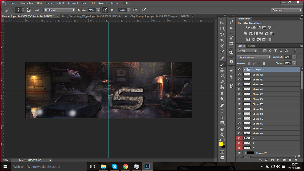Hide layer Ebene 481
This screenshot has height=171, width=304.
pyautogui.click(x=239, y=74)
